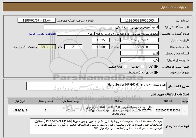
Task: Click the buyer notes text area
Action: pyautogui.click(x=97, y=126)
